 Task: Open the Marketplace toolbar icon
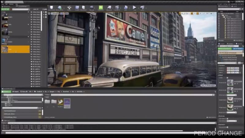point(83,7)
